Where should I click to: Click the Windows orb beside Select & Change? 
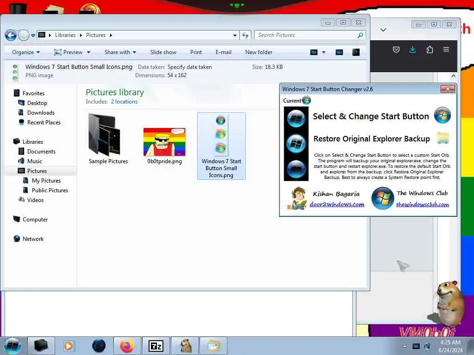click(x=442, y=115)
